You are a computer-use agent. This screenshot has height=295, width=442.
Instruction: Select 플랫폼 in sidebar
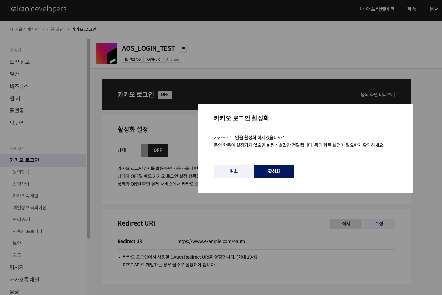[x=17, y=111]
